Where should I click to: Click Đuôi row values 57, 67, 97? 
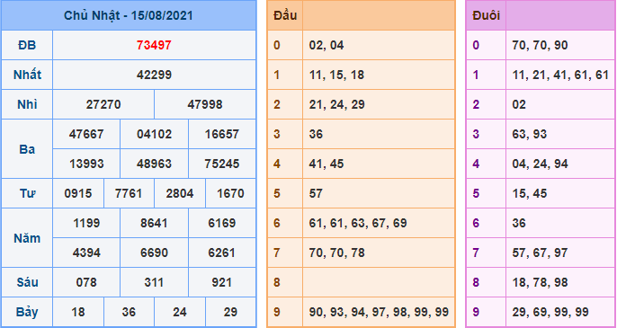(x=540, y=253)
